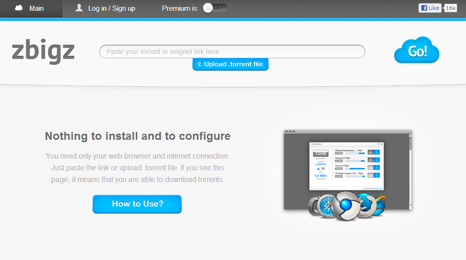Click the cloud icon beside Main
Viewport: 466px width, 260px height.
19,8
